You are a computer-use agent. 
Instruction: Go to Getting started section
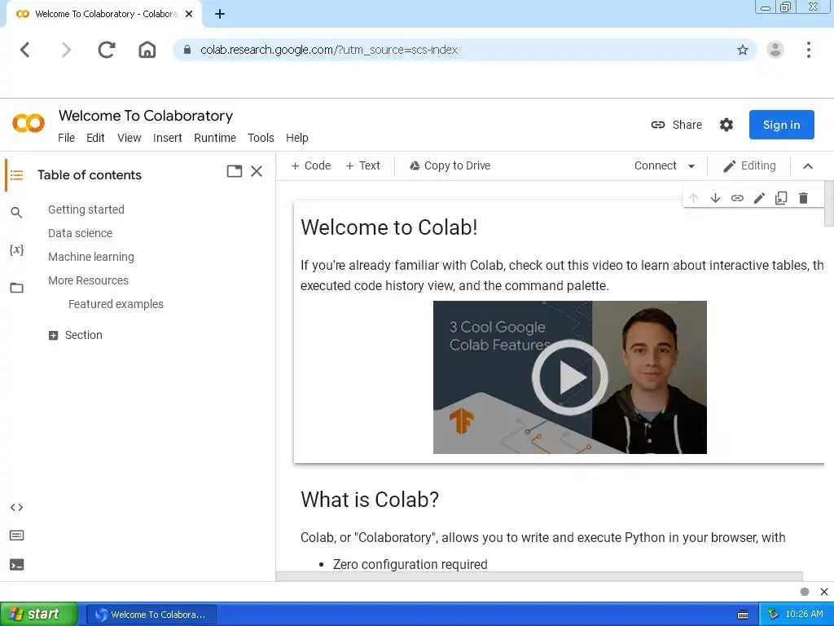(x=86, y=209)
